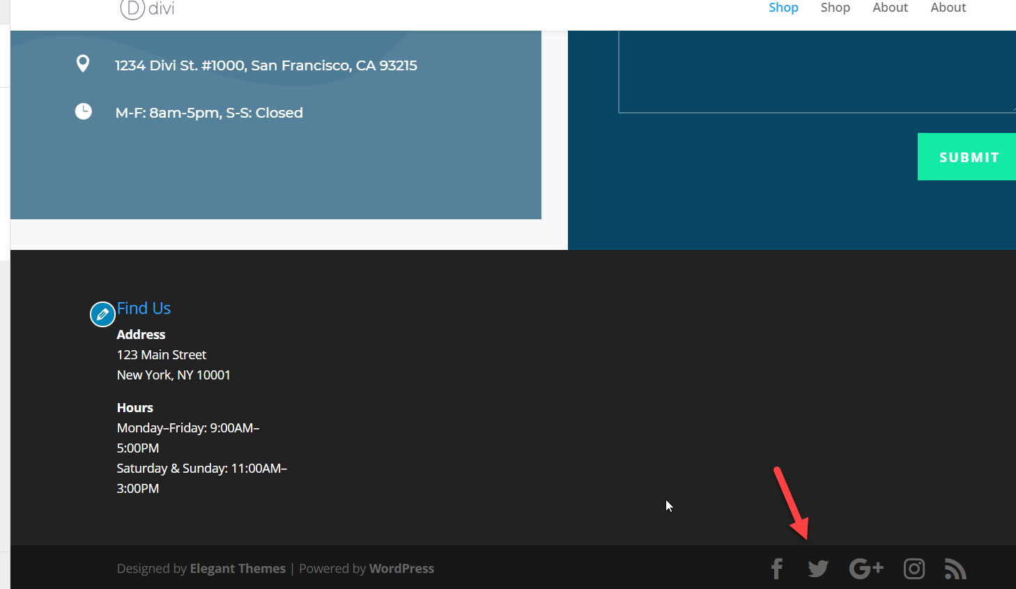Open the Facebook footer social icon
The height and width of the screenshot is (589, 1016).
[777, 569]
